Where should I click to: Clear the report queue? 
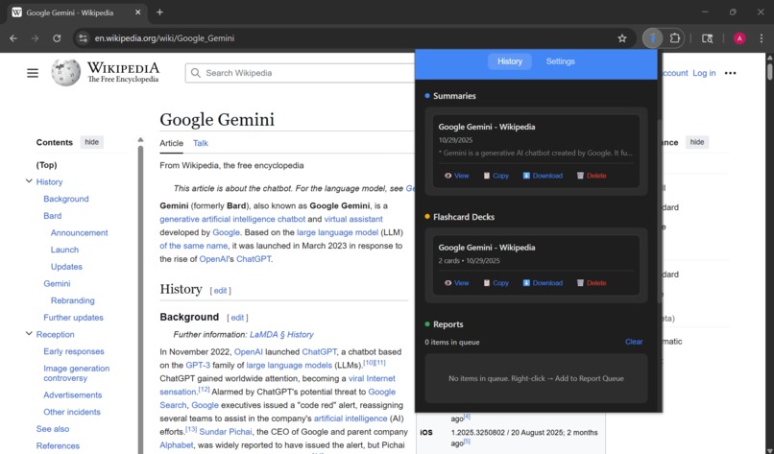click(634, 342)
